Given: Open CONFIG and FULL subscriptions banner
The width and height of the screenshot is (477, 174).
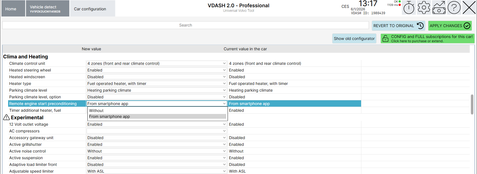Looking at the screenshot, I should tap(428, 39).
